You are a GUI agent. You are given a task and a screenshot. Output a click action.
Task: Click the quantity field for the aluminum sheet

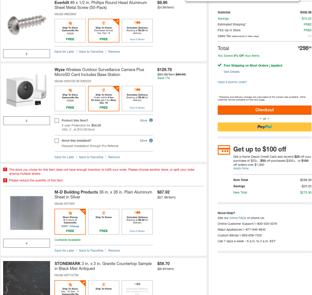(26, 243)
